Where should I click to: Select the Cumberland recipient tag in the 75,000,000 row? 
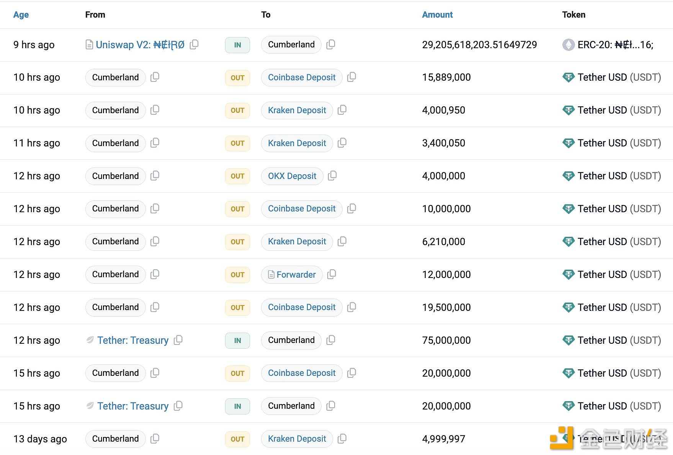(291, 340)
